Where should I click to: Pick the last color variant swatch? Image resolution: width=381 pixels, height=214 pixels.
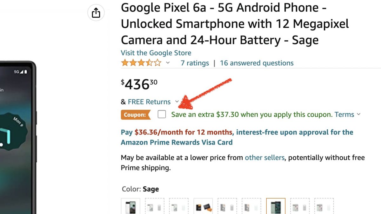(324, 207)
